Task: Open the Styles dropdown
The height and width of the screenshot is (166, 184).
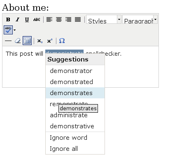Action: click(x=104, y=19)
